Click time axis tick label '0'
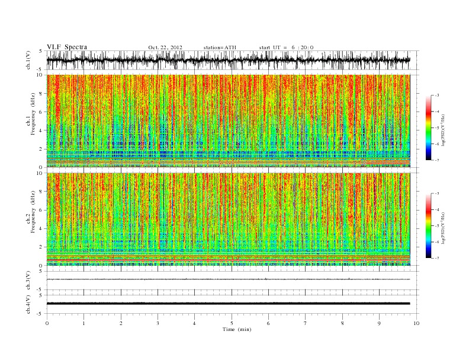 click(47, 323)
